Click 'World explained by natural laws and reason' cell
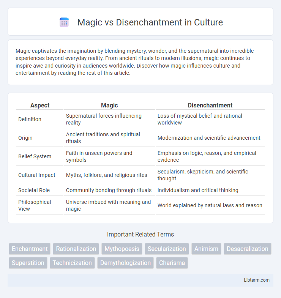281x298 pixels. pyautogui.click(x=210, y=205)
